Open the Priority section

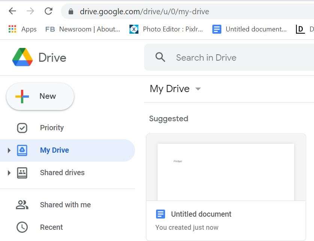coord(52,128)
